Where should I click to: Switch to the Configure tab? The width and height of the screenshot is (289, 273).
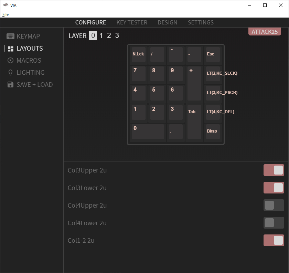(x=90, y=22)
